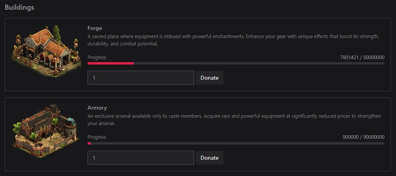Click the Armory description paragraph

pyautogui.click(x=233, y=120)
